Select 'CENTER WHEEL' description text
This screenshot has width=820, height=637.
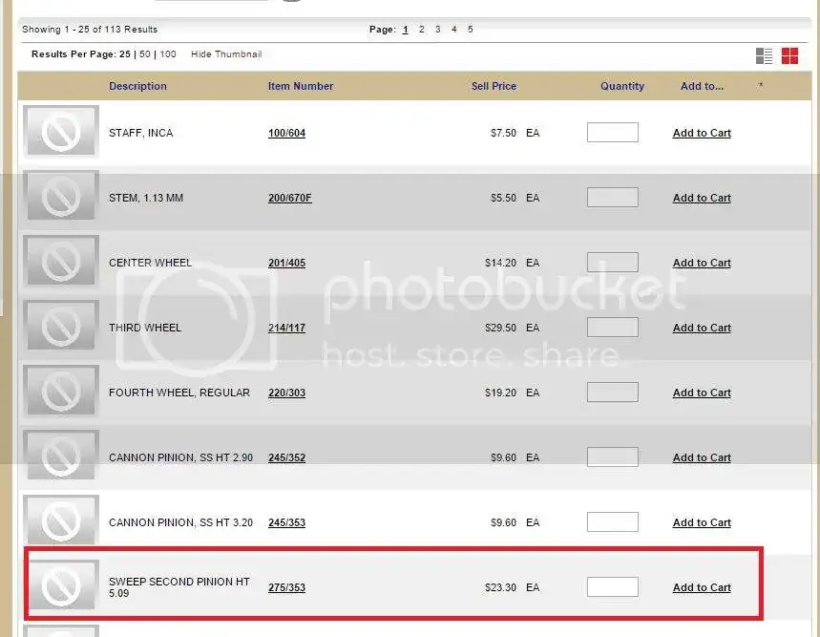(x=150, y=263)
